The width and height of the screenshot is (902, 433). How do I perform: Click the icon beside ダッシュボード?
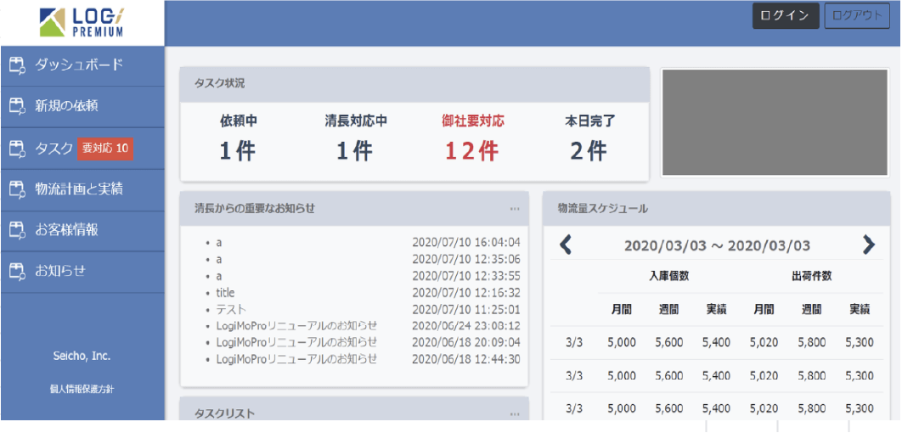coord(18,65)
